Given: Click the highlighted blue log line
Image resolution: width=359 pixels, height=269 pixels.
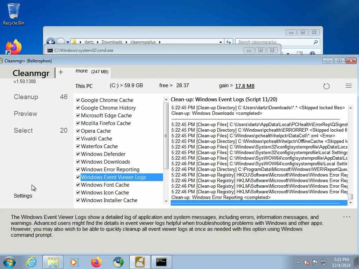Looking at the screenshot, I should 259,203.
